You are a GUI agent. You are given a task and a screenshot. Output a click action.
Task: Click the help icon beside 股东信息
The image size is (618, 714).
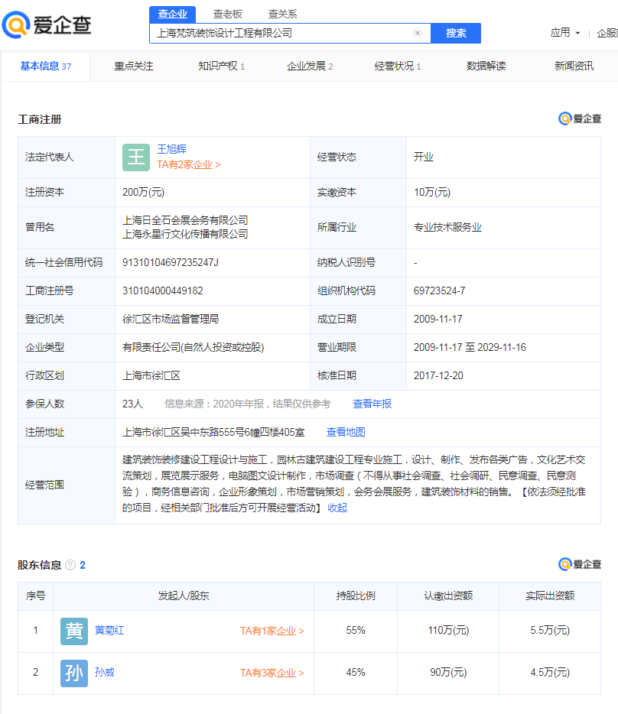coord(70,565)
